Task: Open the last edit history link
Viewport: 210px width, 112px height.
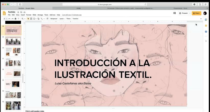Action: (72, 15)
